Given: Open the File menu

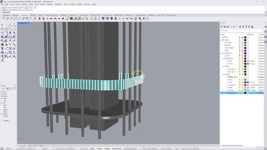Looking at the screenshot, I should tap(2, 4).
